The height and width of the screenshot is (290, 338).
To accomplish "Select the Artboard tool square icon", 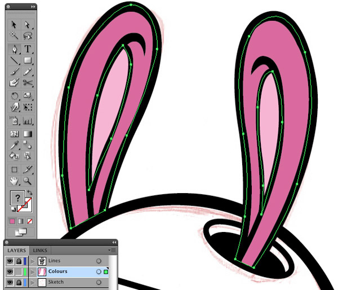I will (15, 170).
